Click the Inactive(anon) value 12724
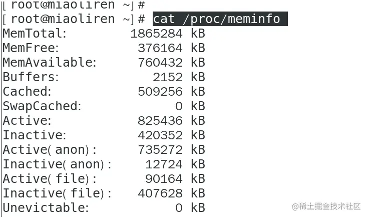The height and width of the screenshot is (218, 368). (164, 164)
